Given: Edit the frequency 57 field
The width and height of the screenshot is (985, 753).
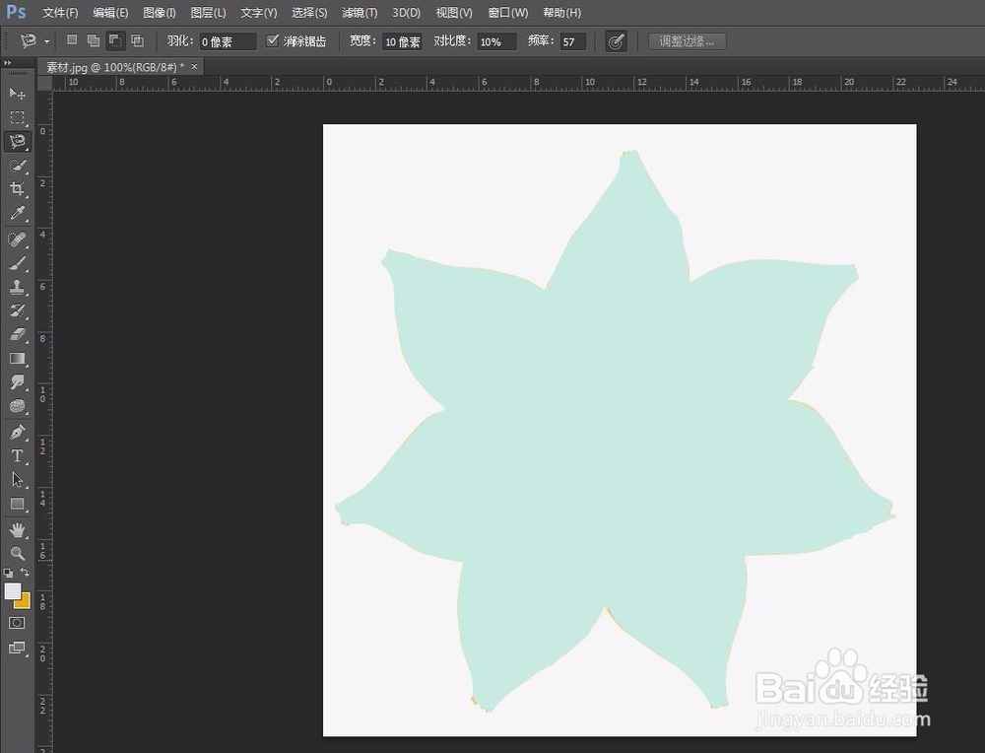Looking at the screenshot, I should pyautogui.click(x=573, y=41).
